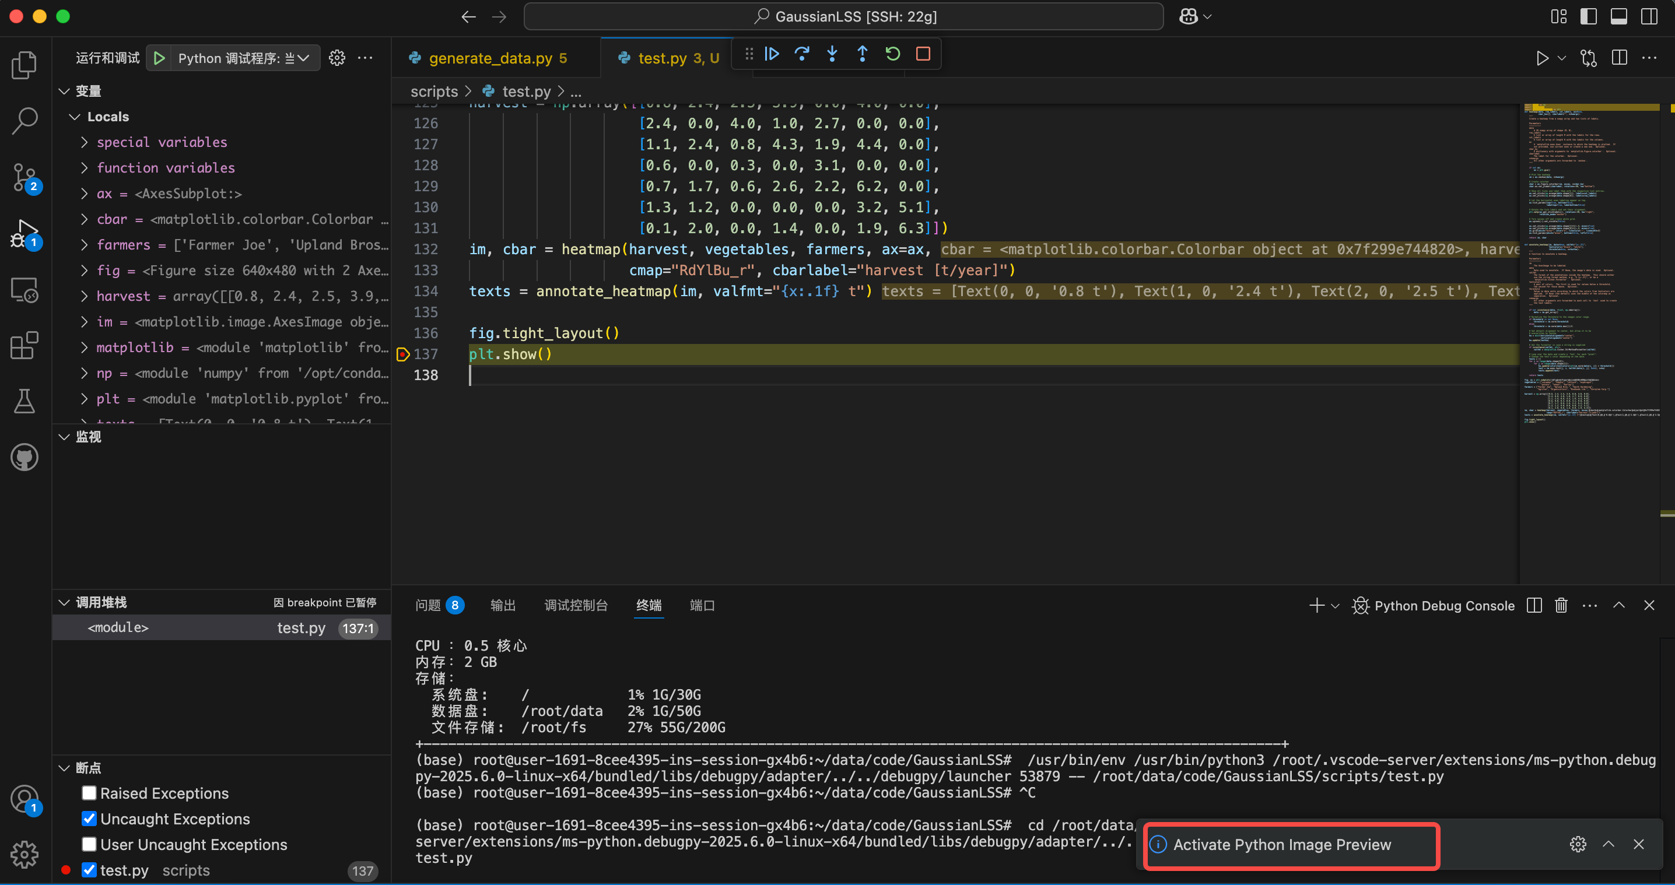Viewport: 1675px width, 885px height.
Task: Switch to the generate_data.py editor tab
Action: tap(490, 58)
